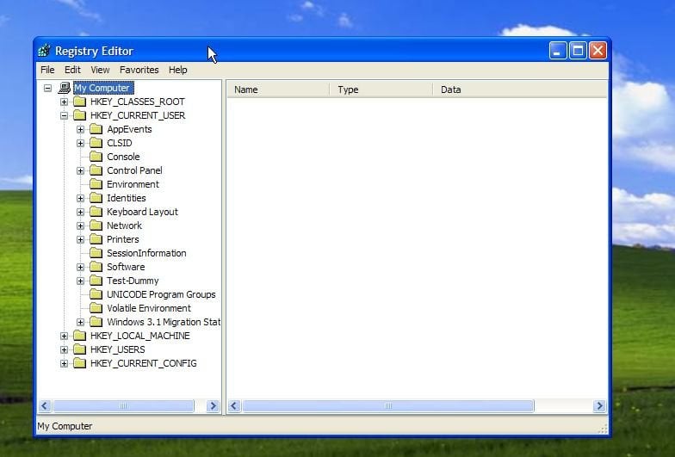
Task: Select the HKEY_LOCAL_MACHINE label
Action: pos(139,336)
